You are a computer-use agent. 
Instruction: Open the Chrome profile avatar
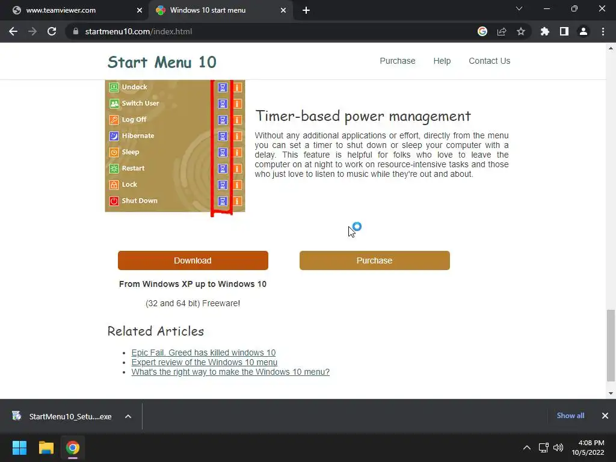click(584, 31)
